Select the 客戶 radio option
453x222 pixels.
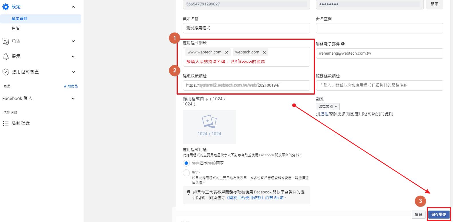pyautogui.click(x=186, y=173)
